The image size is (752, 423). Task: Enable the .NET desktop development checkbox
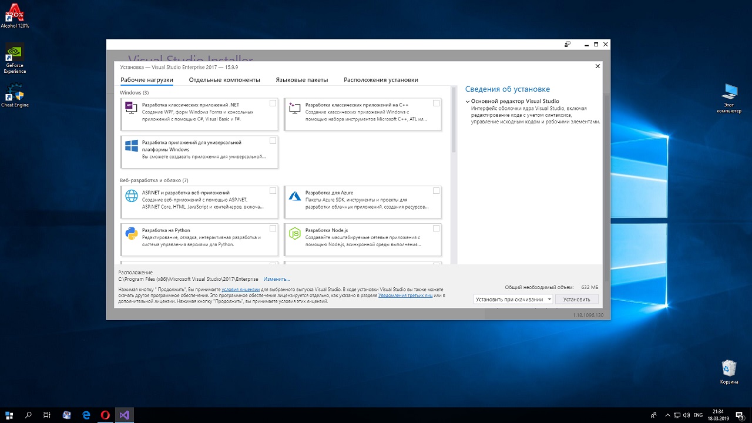[x=273, y=103]
